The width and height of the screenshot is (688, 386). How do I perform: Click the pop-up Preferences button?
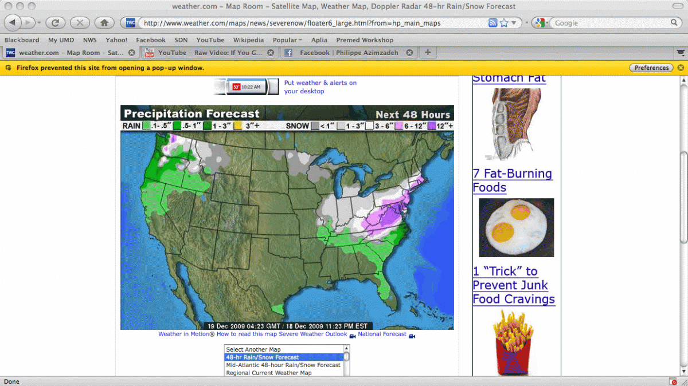[651, 68]
